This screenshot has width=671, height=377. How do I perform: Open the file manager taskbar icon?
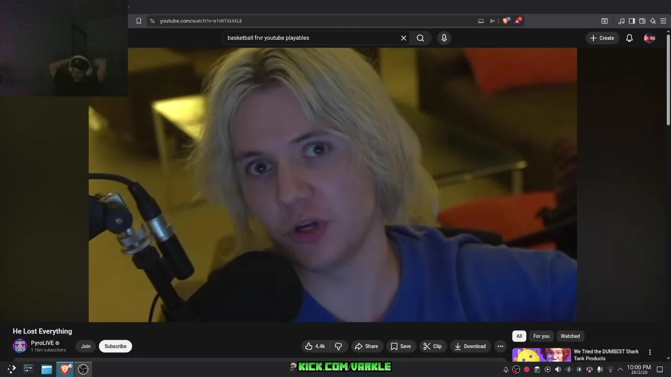(47, 369)
